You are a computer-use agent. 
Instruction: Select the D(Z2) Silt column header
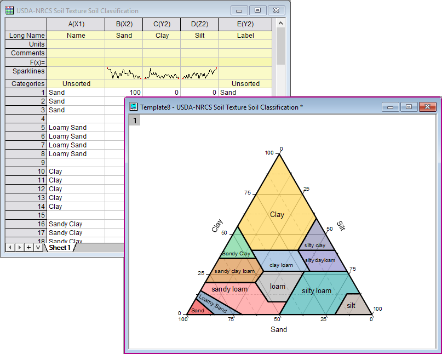(199, 24)
